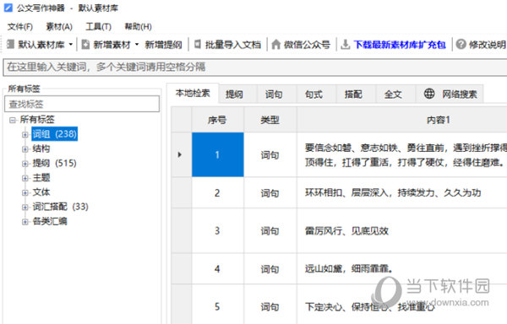The height and width of the screenshot is (324, 507).
Task: Click the 序号 column header
Action: tap(217, 120)
